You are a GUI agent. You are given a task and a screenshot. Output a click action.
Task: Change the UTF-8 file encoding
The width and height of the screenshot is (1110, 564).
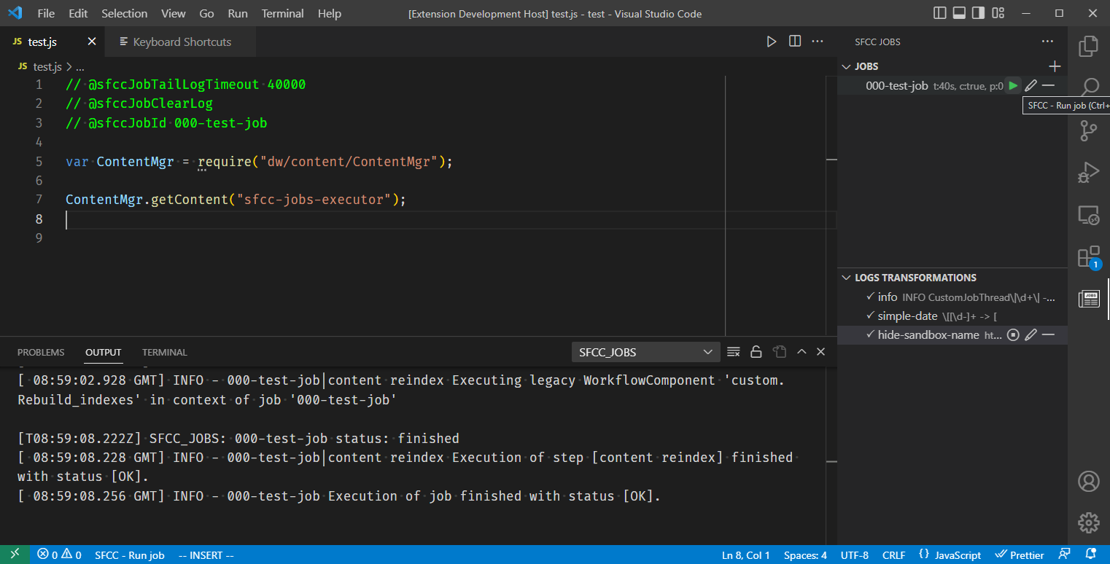[855, 555]
